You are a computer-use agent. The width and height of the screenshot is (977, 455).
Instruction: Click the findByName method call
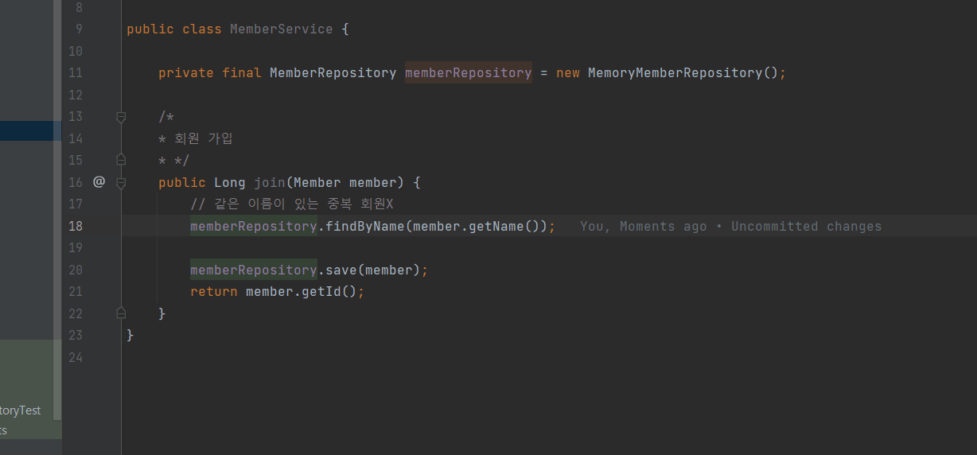(365, 227)
